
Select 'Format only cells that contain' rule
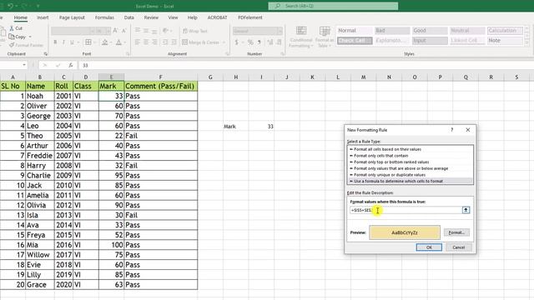point(380,156)
